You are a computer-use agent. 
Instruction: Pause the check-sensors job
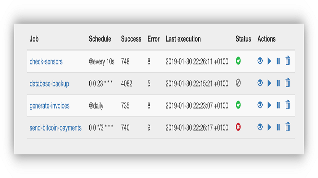(x=278, y=61)
